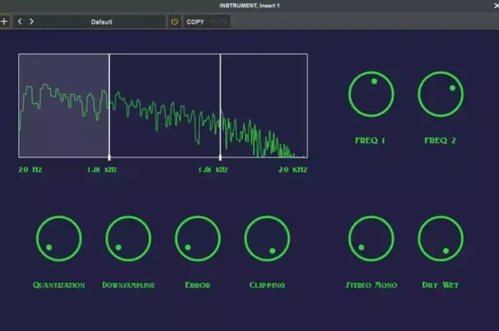499x331 pixels.
Task: Close the INSTRUMENT Insert 1 plugin window
Action: [x=495, y=6]
